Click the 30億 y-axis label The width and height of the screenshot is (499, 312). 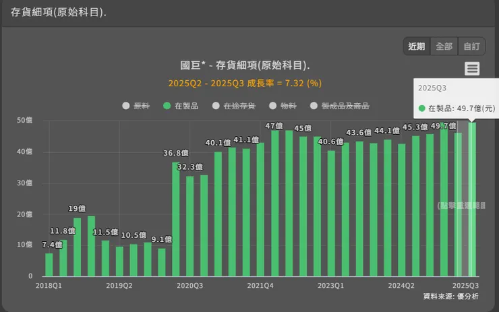[24, 183]
